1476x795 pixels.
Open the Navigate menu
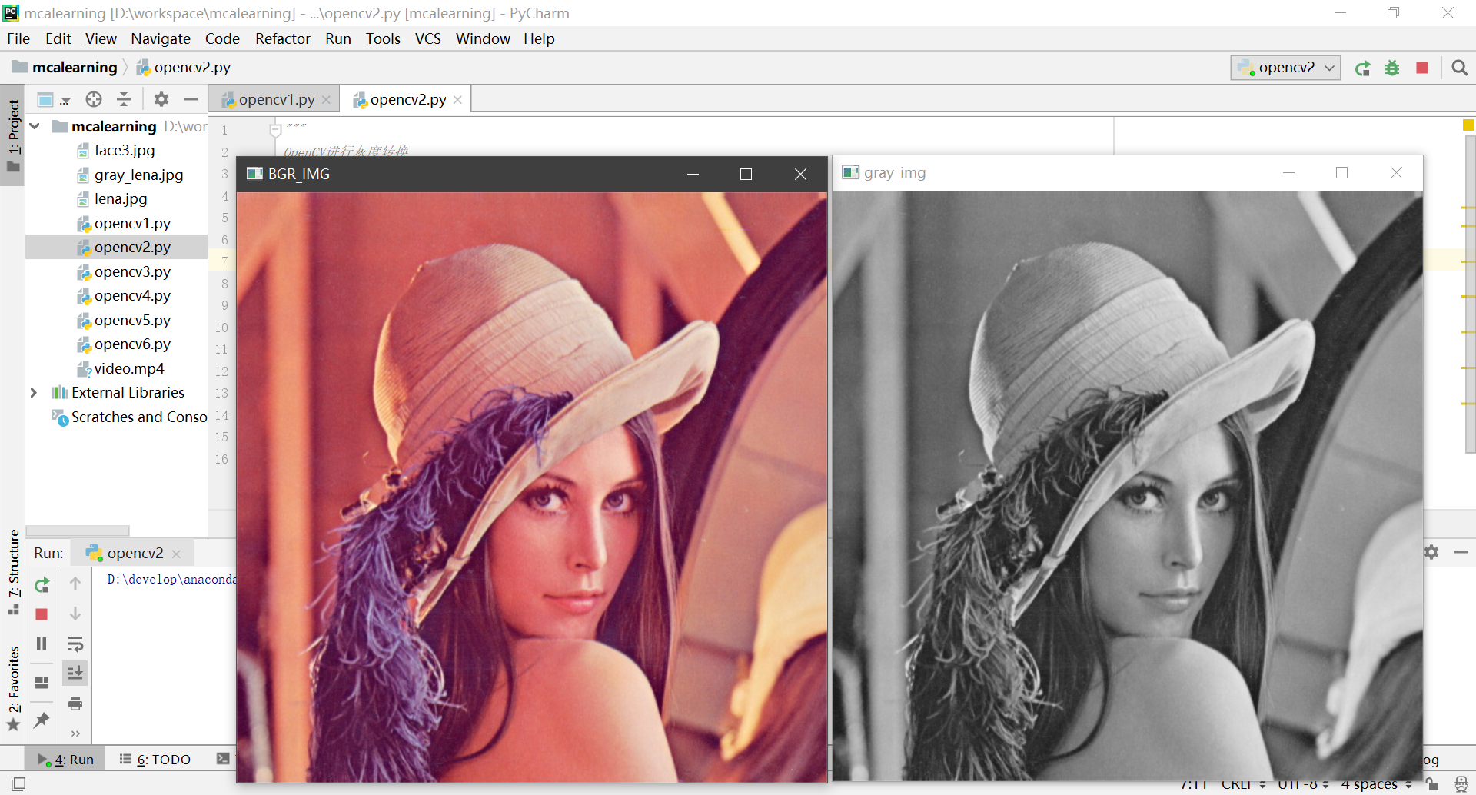pos(161,38)
